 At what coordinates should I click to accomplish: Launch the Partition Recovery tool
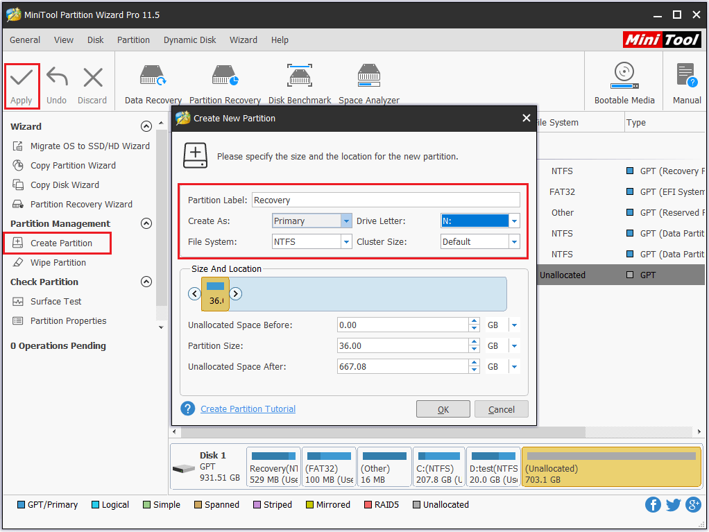click(x=225, y=76)
